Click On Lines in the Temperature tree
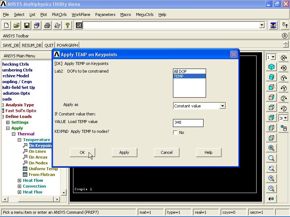290x217 pixels. pos(37,151)
